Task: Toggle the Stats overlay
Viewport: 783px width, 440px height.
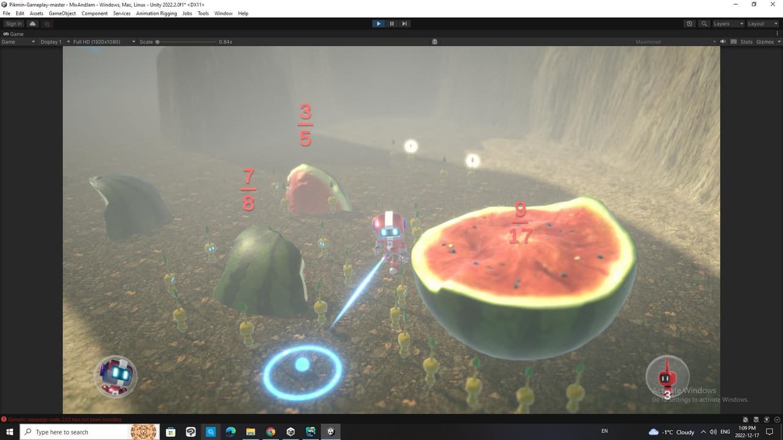Action: (746, 42)
